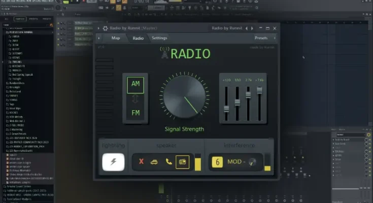Switch the band to FM

(135, 113)
